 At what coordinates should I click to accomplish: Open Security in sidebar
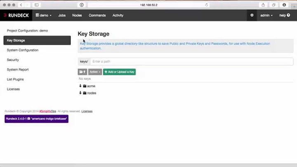click(13, 60)
